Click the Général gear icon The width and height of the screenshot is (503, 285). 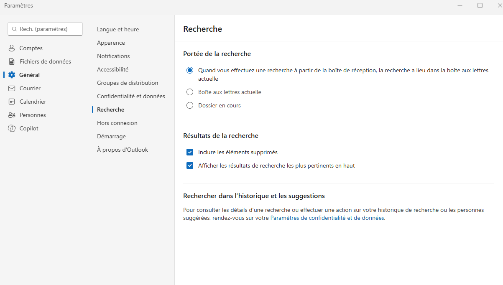click(x=12, y=75)
